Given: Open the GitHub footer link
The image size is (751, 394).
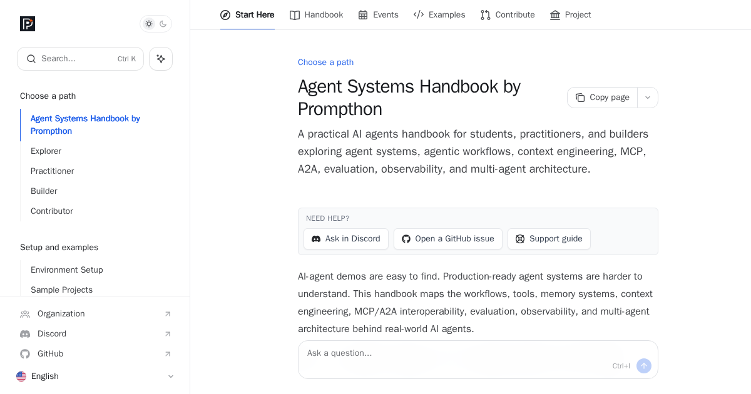Looking at the screenshot, I should point(96,354).
